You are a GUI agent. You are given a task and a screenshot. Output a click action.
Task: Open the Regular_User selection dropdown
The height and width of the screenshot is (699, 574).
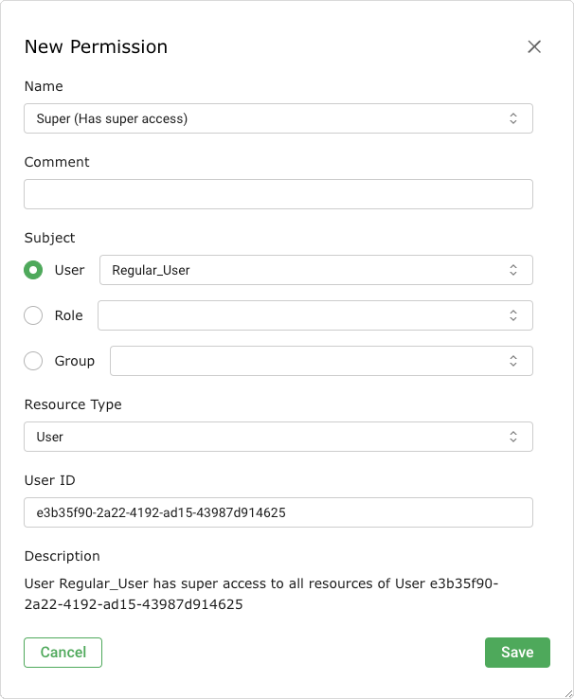tap(303, 270)
